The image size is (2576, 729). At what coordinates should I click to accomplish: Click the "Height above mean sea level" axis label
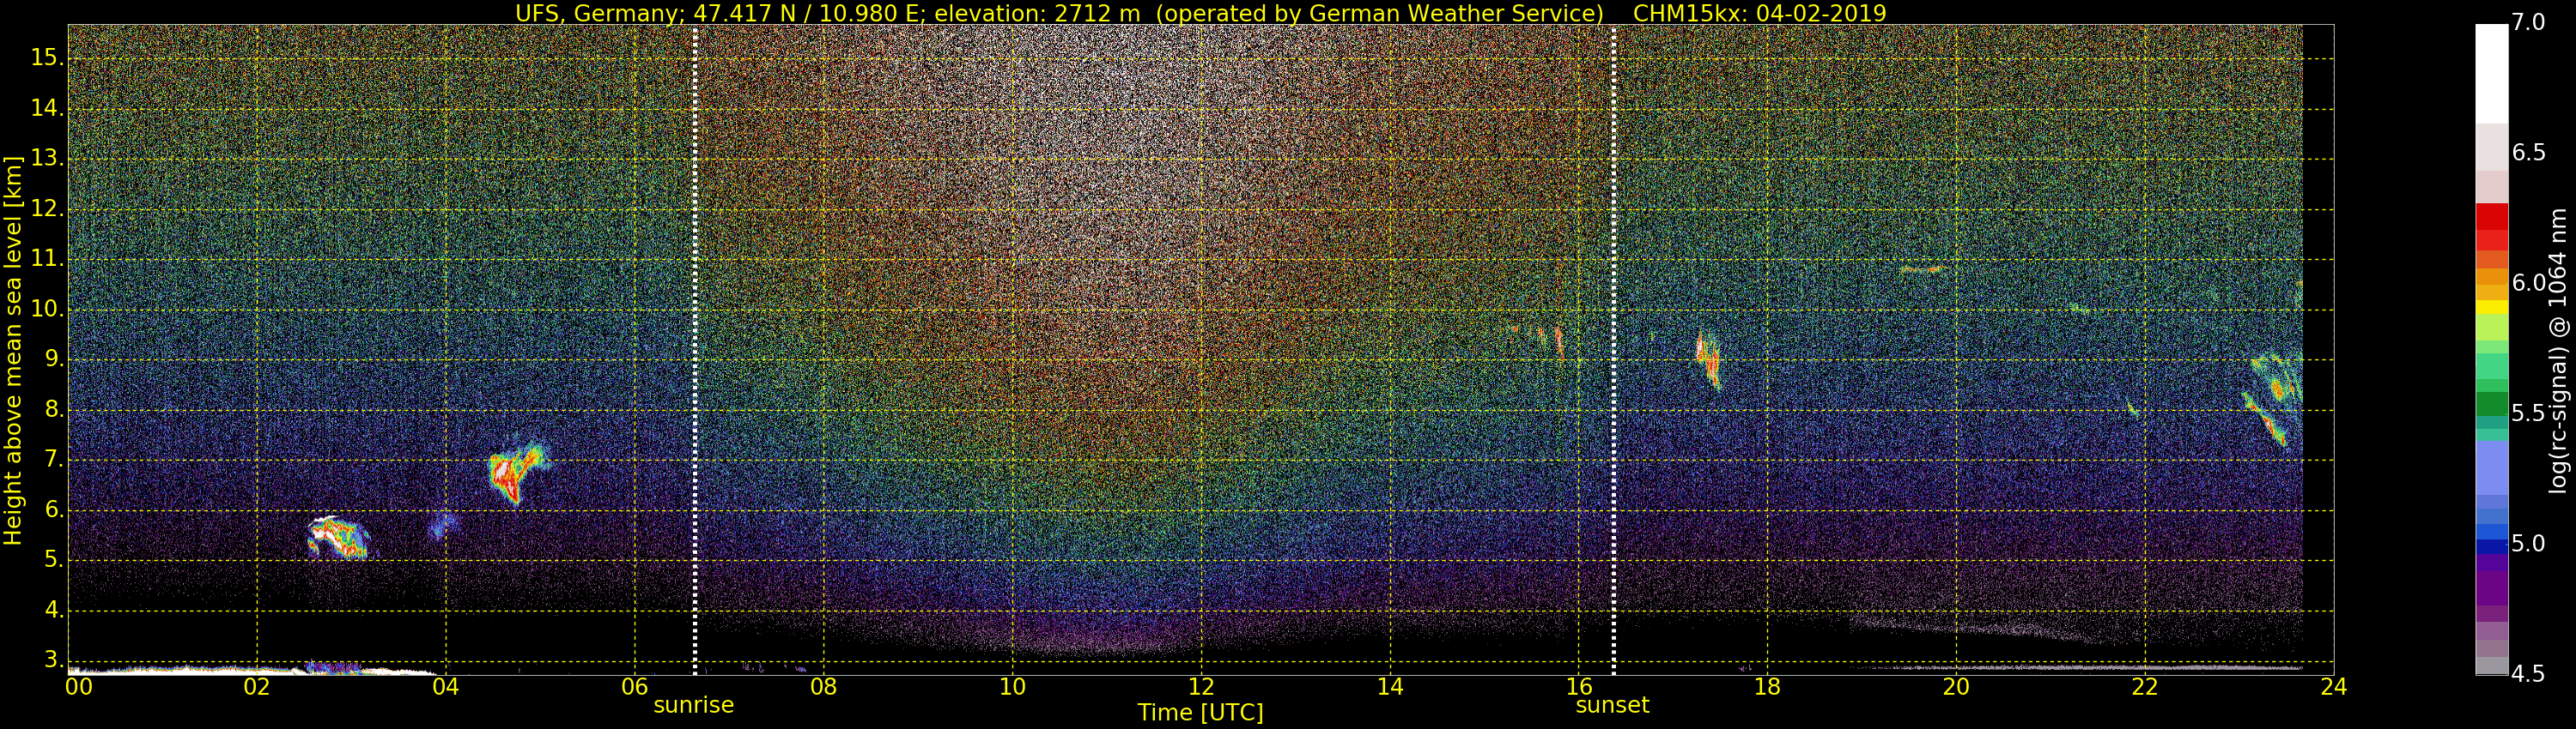click(x=13, y=350)
